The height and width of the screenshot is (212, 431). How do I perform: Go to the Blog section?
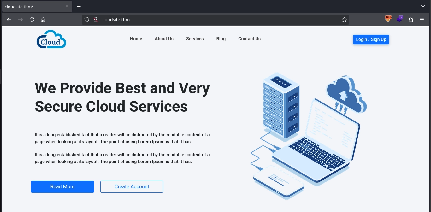click(x=221, y=39)
